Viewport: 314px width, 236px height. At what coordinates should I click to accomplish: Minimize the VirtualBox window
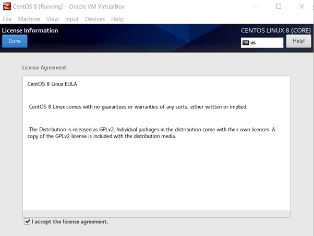coord(255,7)
